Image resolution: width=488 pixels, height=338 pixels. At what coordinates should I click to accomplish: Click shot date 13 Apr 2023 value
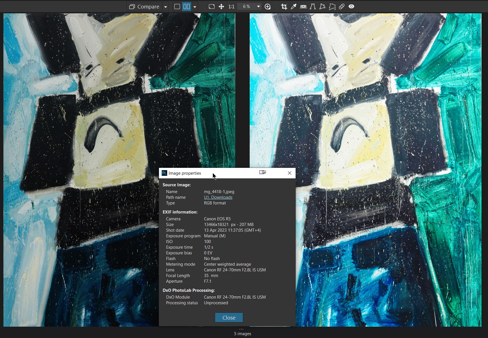(232, 230)
